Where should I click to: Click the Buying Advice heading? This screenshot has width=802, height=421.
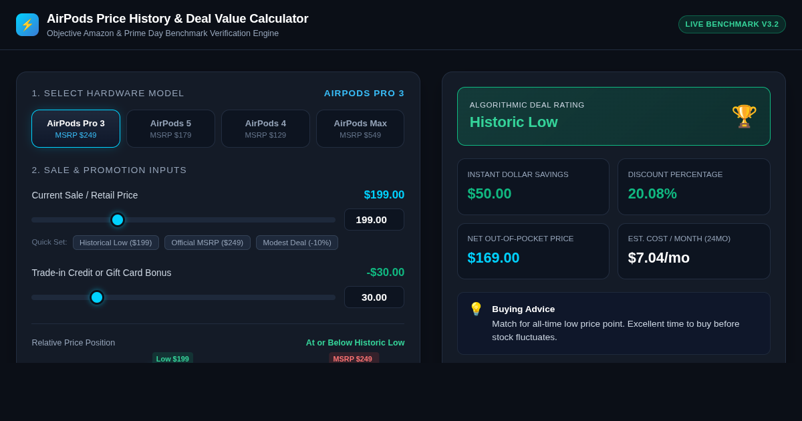523,309
